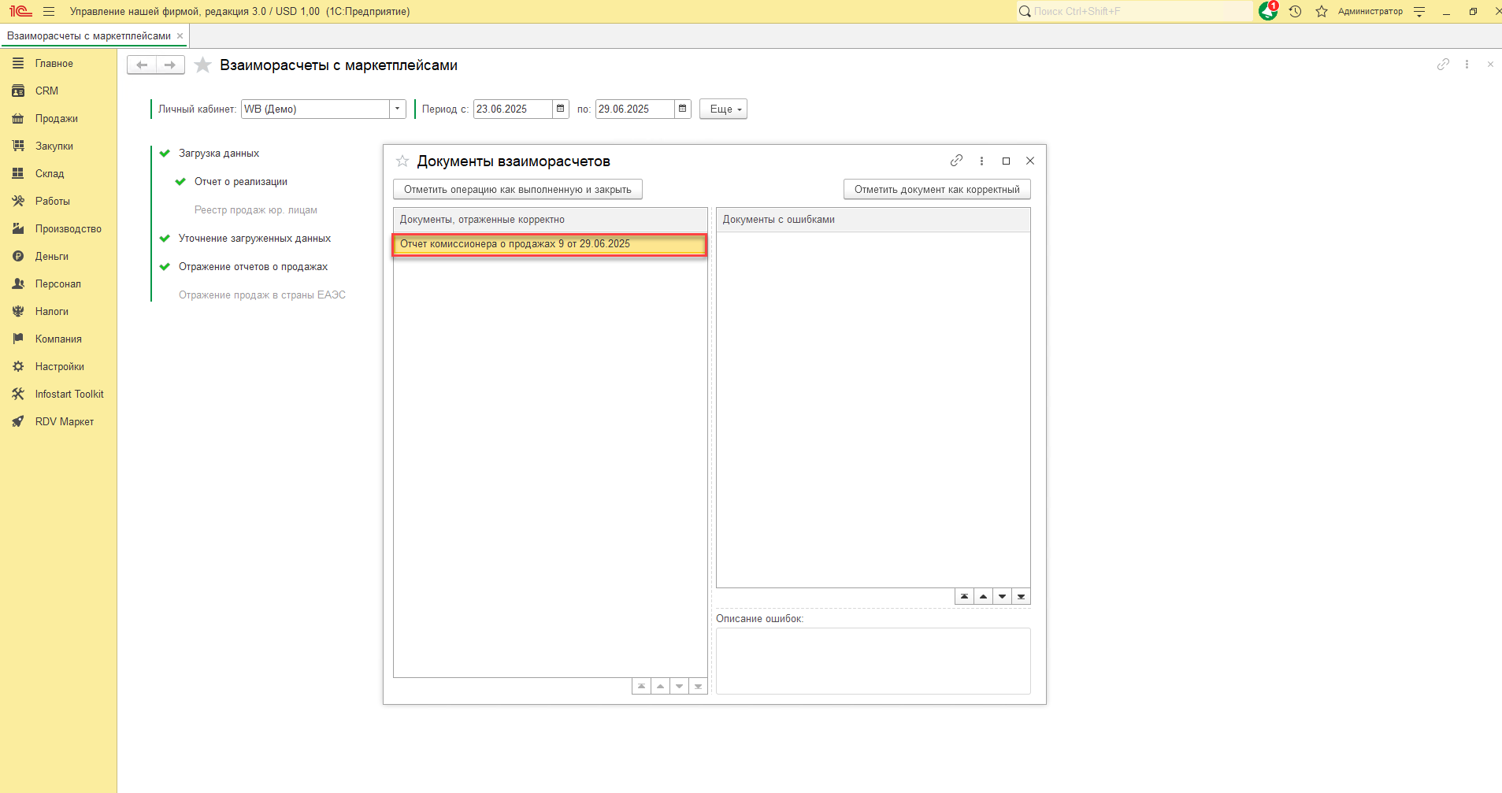Add Взаиморасчеты с маркетплейсами page to favorites
This screenshot has height=793, width=1502.
[x=203, y=65]
